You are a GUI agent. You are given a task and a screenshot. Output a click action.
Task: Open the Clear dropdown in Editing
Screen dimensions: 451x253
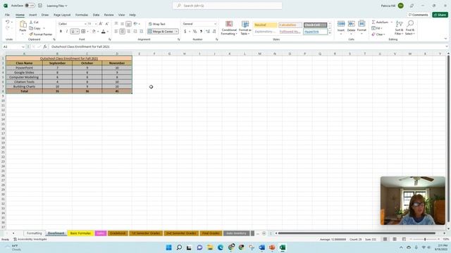(x=378, y=34)
